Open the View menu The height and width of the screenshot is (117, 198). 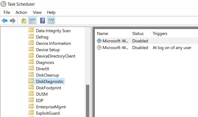[x=37, y=12]
